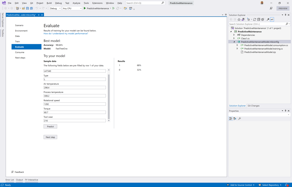Click the user account avatar
Image resolution: width=292 pixels, height=187 pixels.
(x=262, y=3)
